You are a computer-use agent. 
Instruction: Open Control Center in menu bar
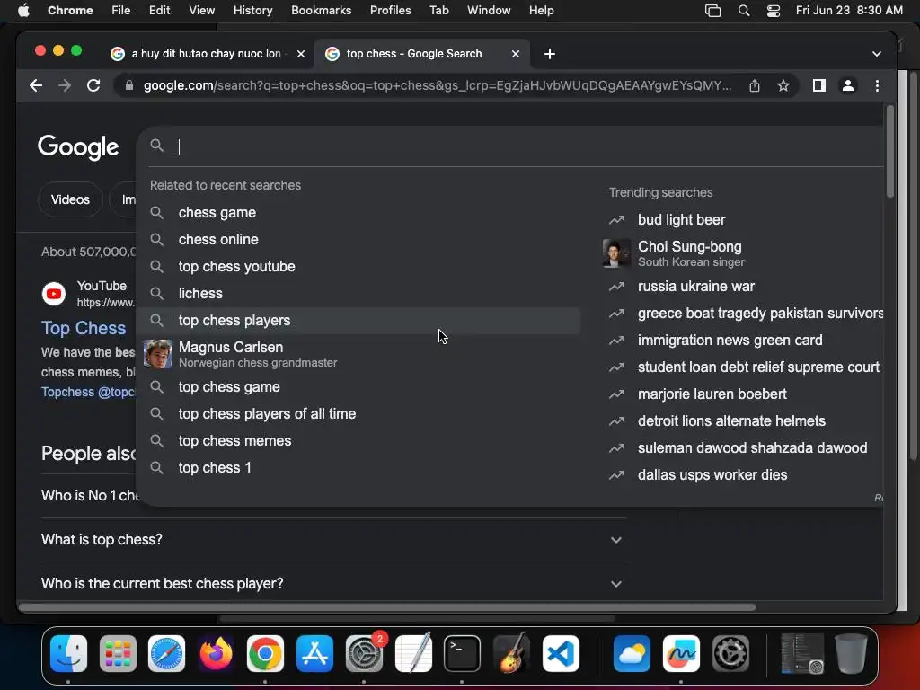774,11
